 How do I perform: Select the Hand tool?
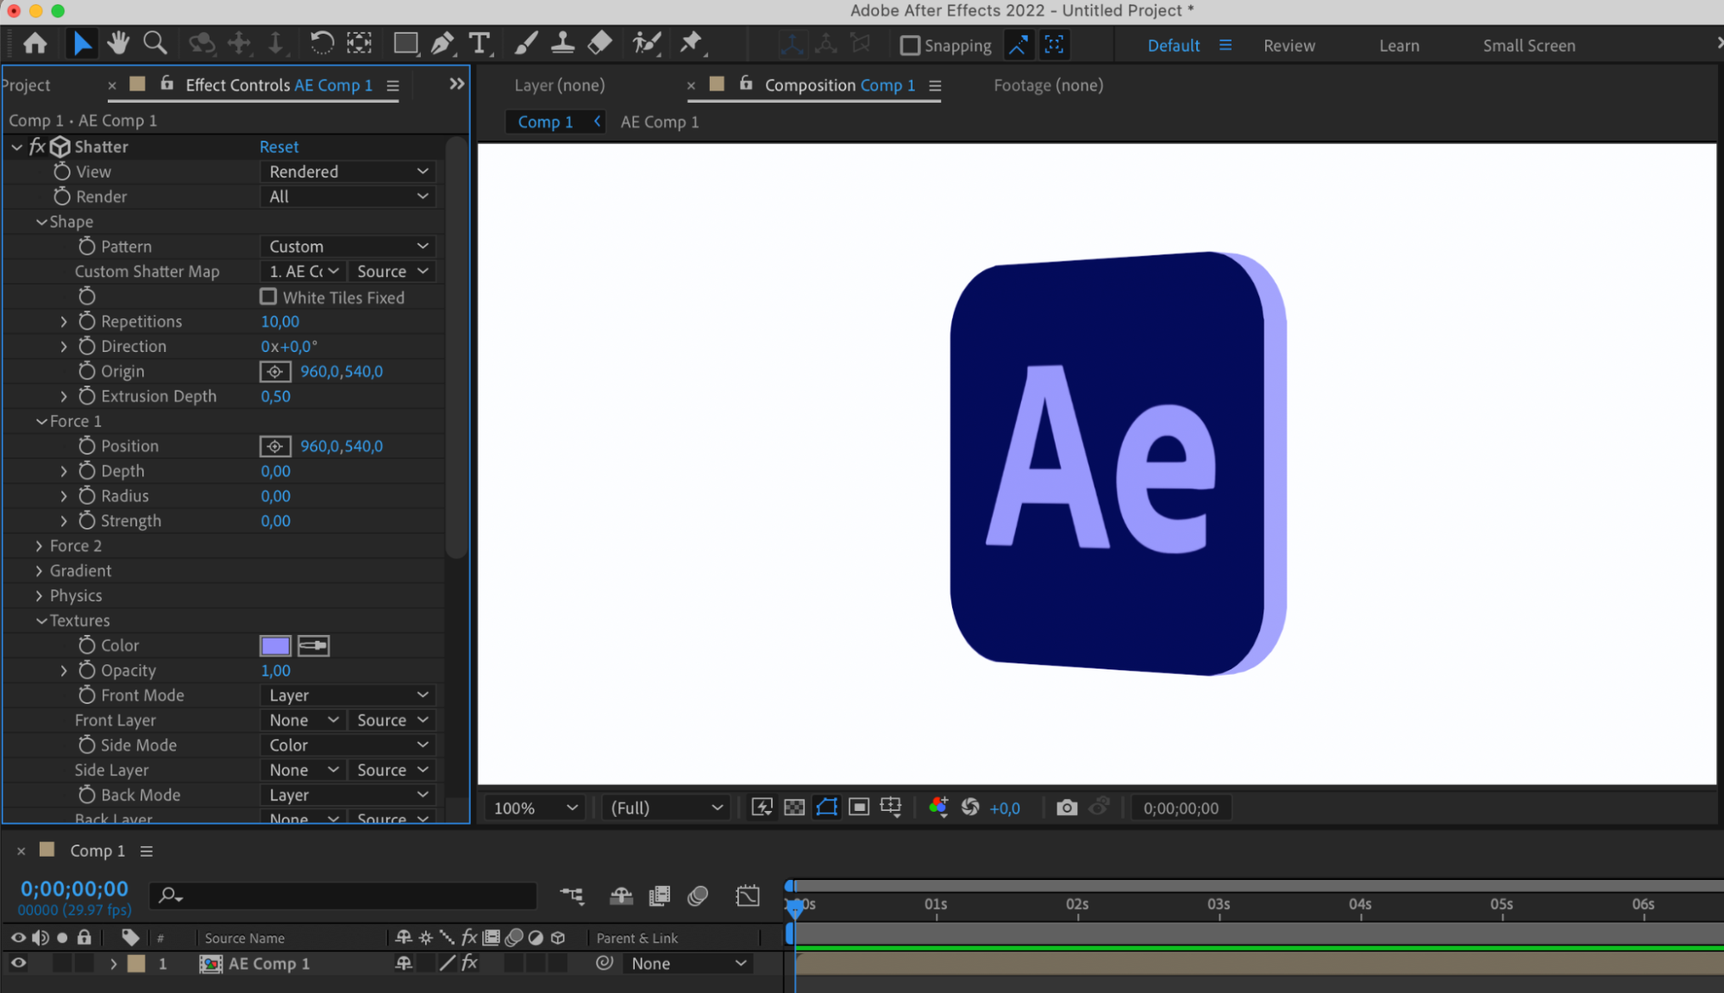(118, 43)
